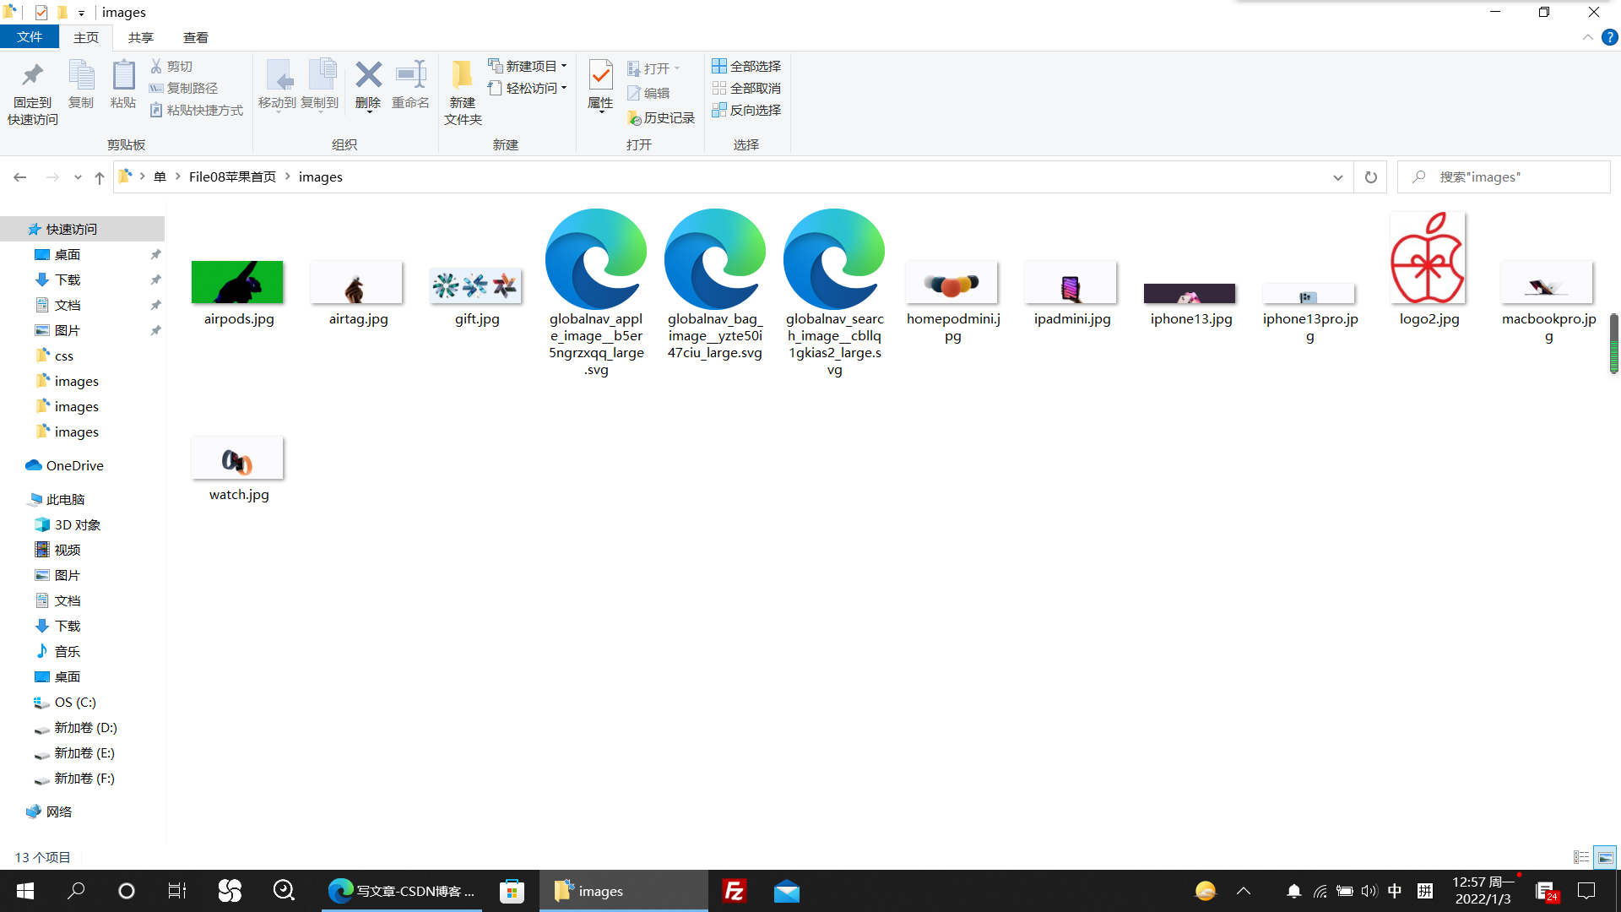Open the Easy access (轻松访问) dropdown

(528, 88)
